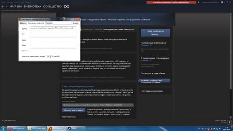The width and height of the screenshot is (233, 131).
Task: Switch to the Офферы tab
Action: tap(23, 23)
